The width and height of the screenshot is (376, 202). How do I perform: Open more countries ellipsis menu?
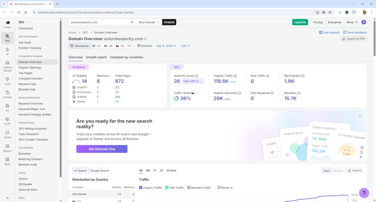coord(129,46)
